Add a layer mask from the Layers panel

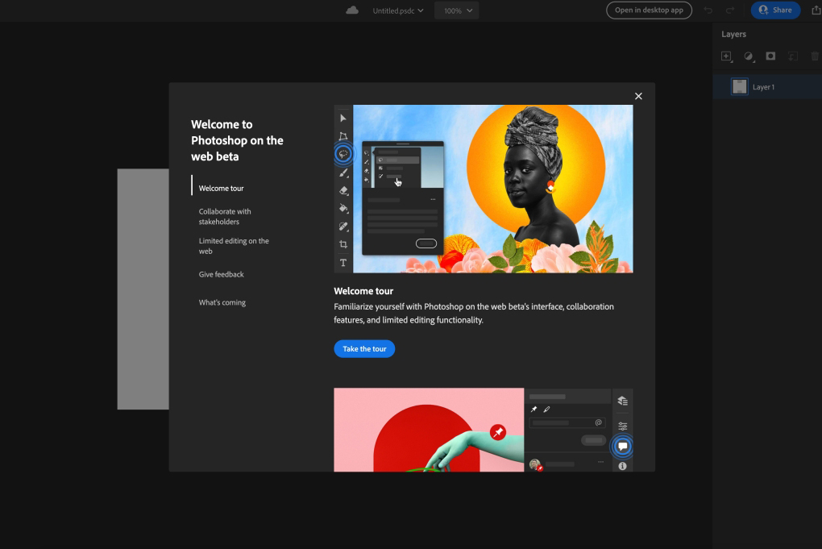[770, 56]
